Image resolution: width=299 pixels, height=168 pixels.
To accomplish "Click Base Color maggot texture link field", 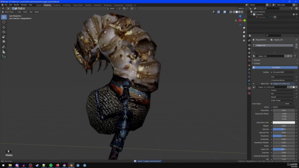I will click(283, 84).
